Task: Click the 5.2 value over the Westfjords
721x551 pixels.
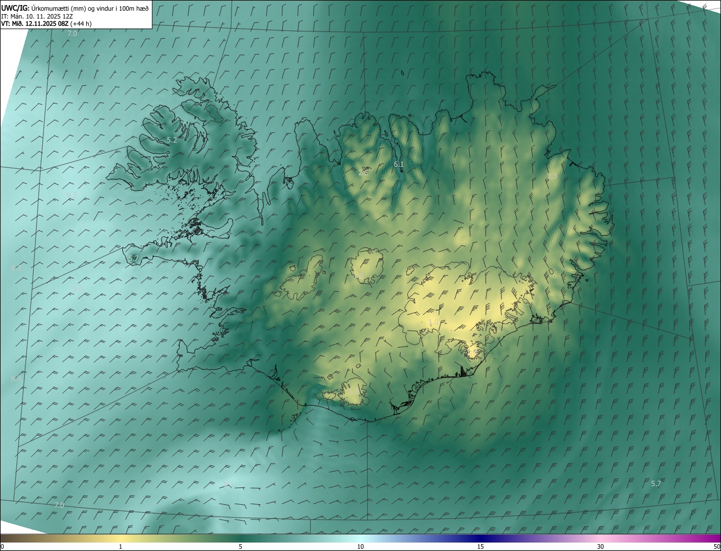Action: 172,140
